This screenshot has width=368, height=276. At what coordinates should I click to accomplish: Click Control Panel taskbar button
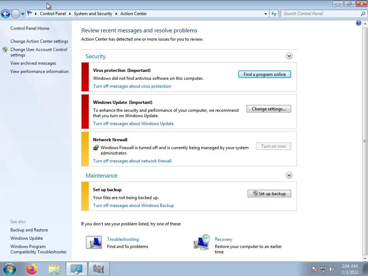pos(77,269)
